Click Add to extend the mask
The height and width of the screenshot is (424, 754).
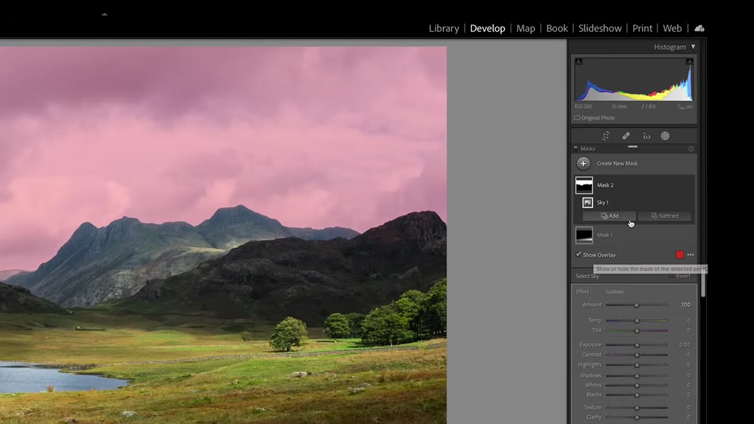(609, 216)
